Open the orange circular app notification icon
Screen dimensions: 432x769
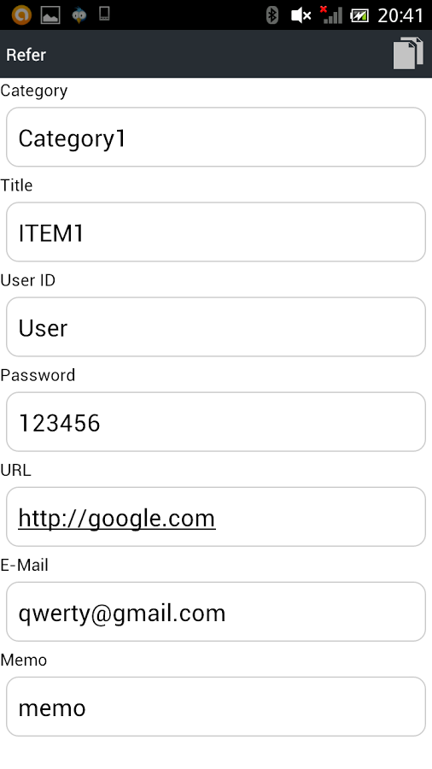point(21,15)
